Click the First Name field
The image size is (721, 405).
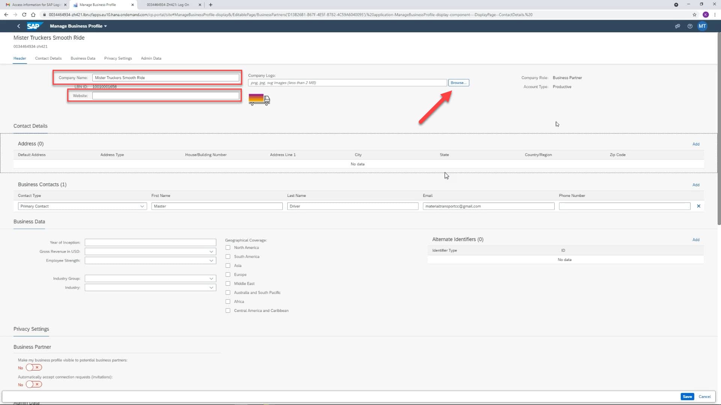(x=217, y=206)
